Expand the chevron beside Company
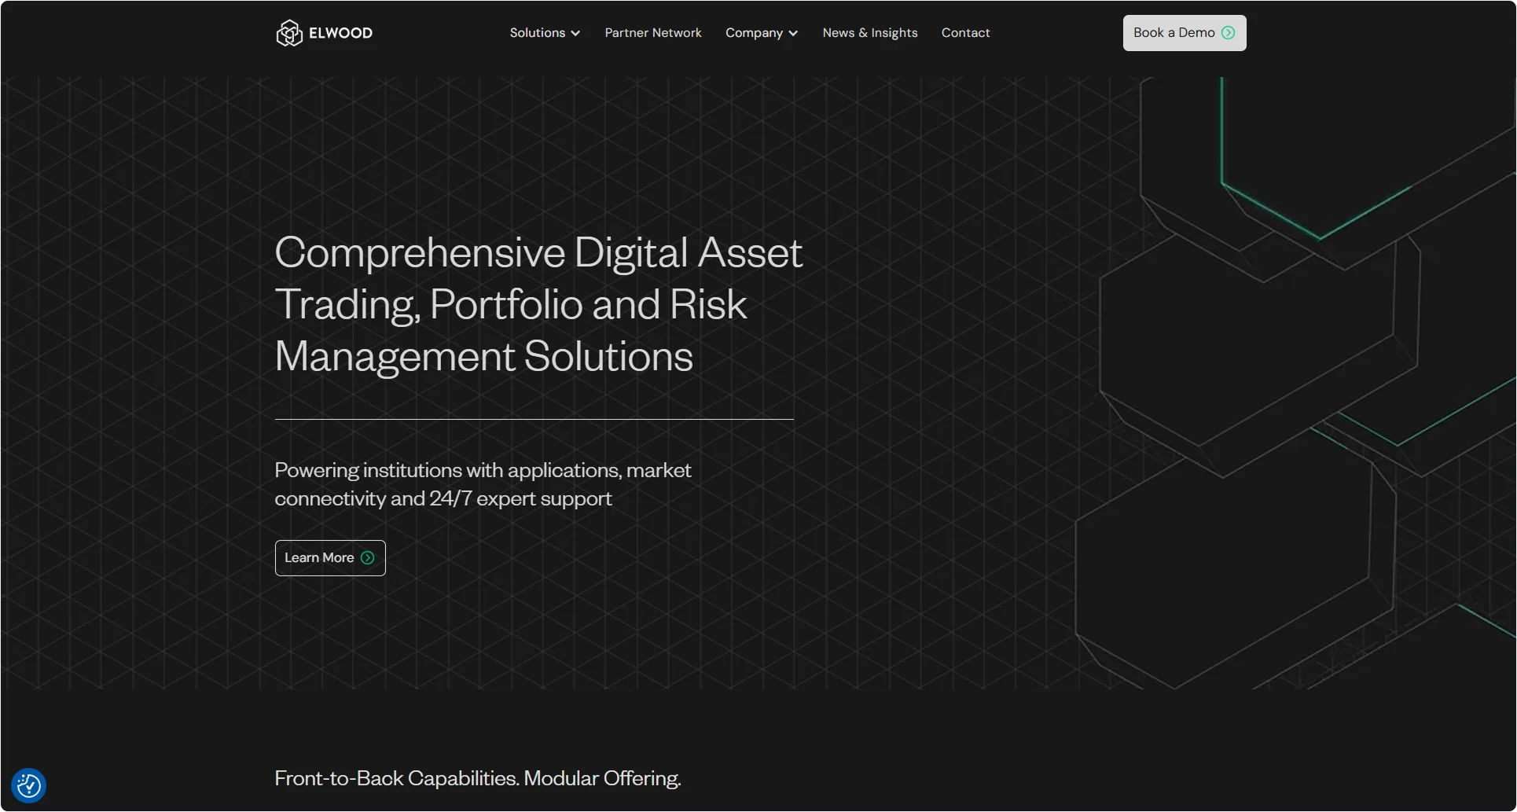The image size is (1517, 812). coord(793,34)
